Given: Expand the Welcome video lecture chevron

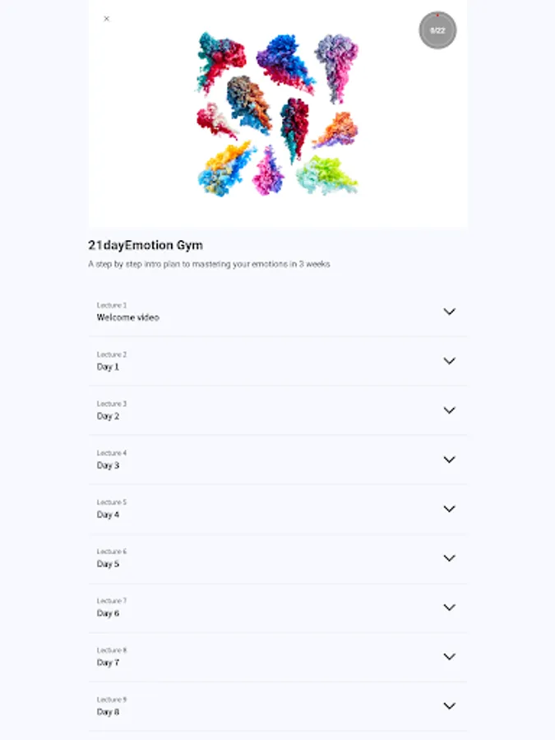Looking at the screenshot, I should [x=449, y=312].
